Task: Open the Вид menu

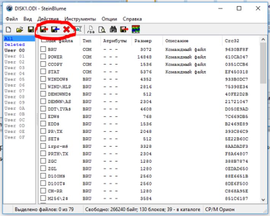Action: 27,19
